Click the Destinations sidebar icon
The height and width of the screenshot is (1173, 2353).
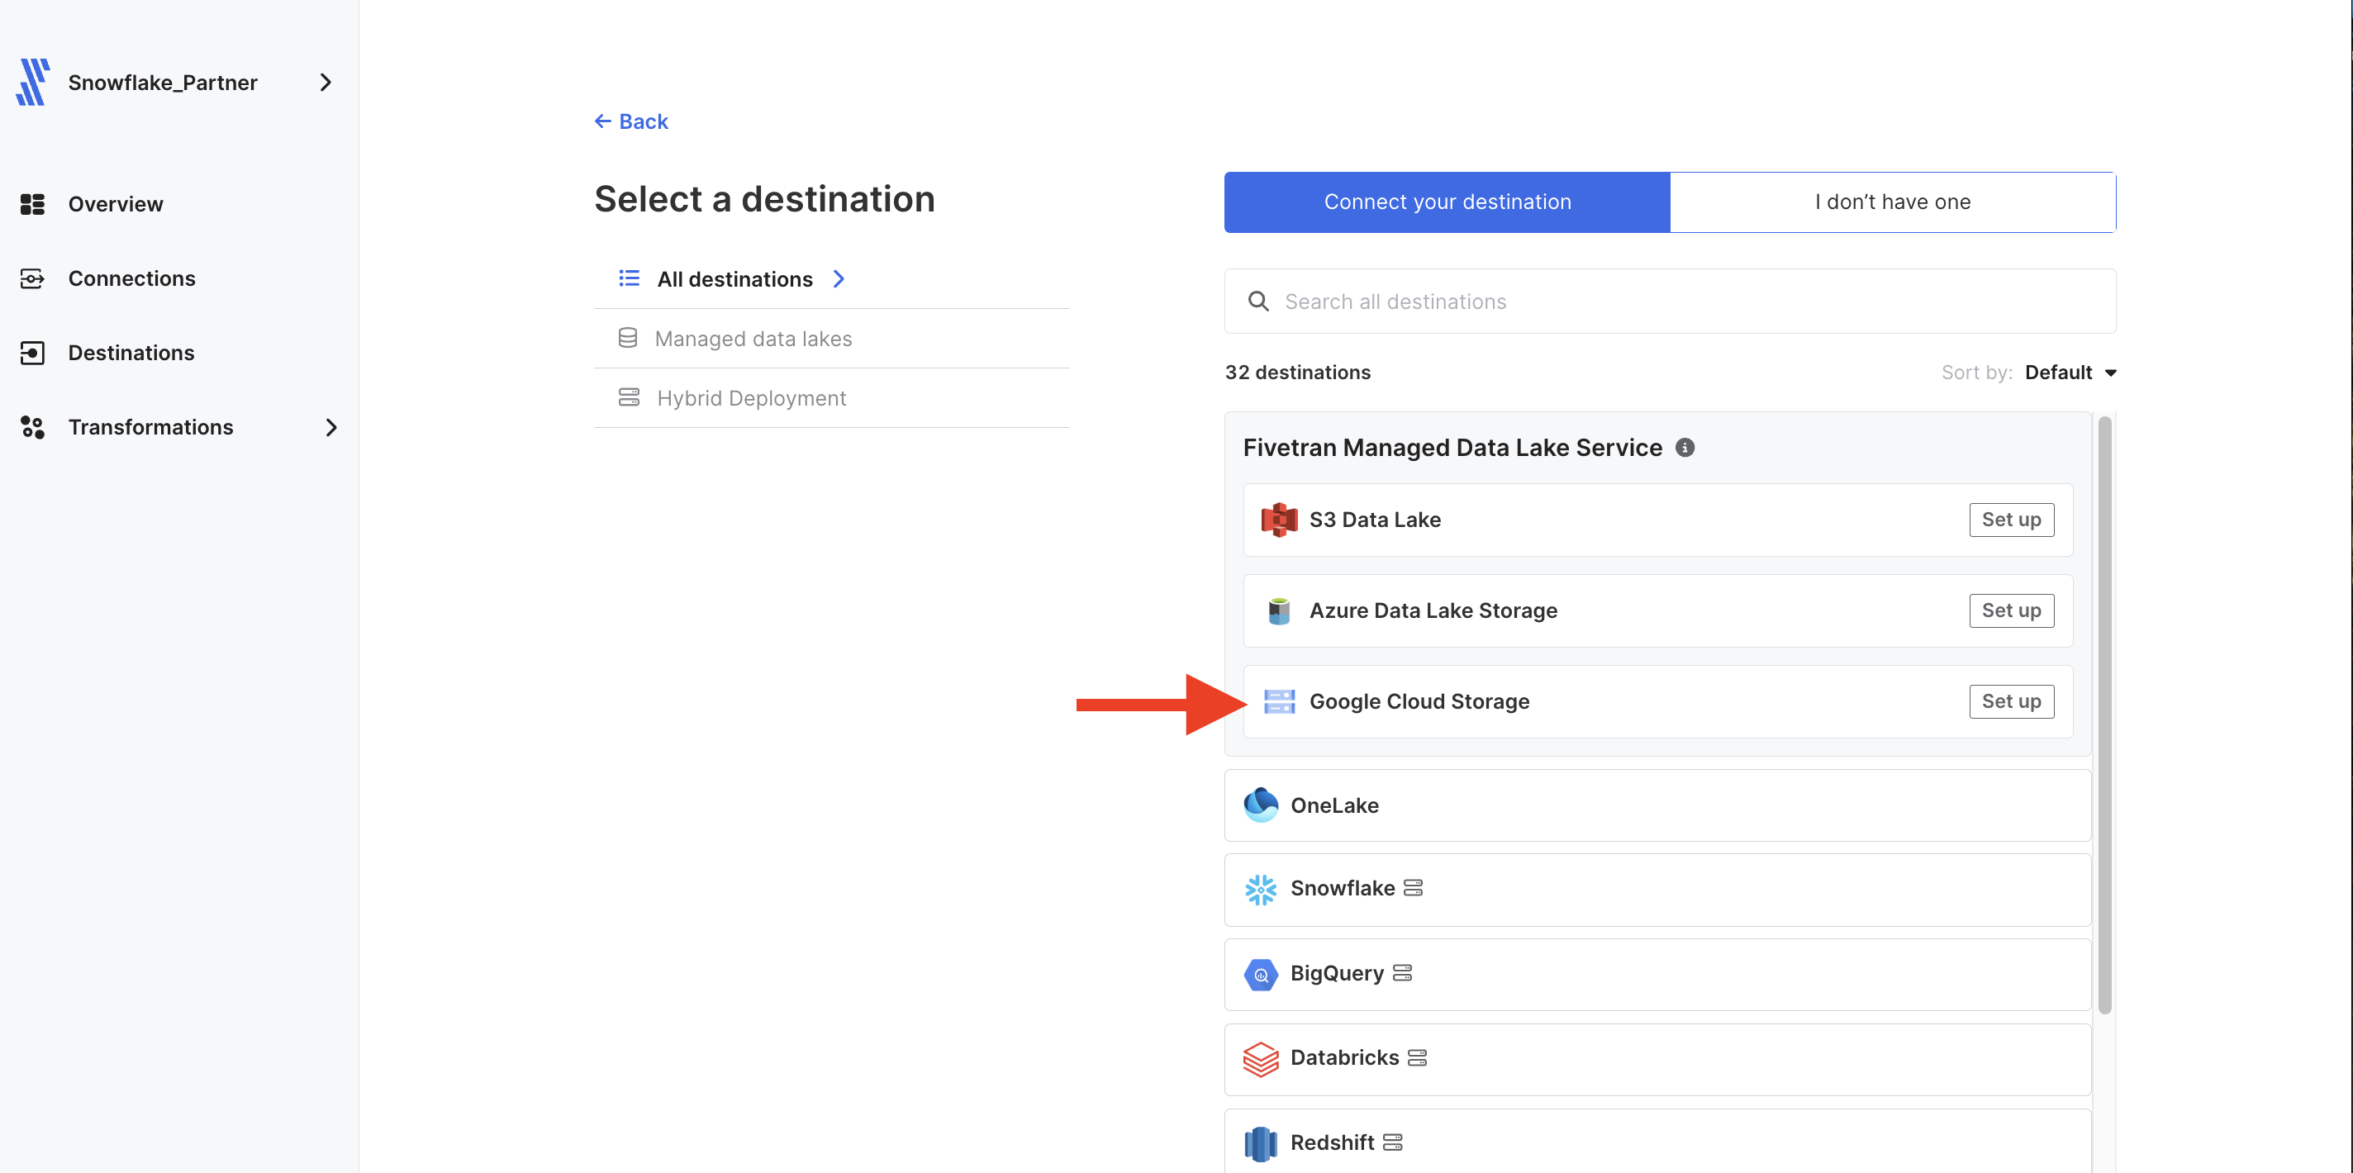pos(33,353)
